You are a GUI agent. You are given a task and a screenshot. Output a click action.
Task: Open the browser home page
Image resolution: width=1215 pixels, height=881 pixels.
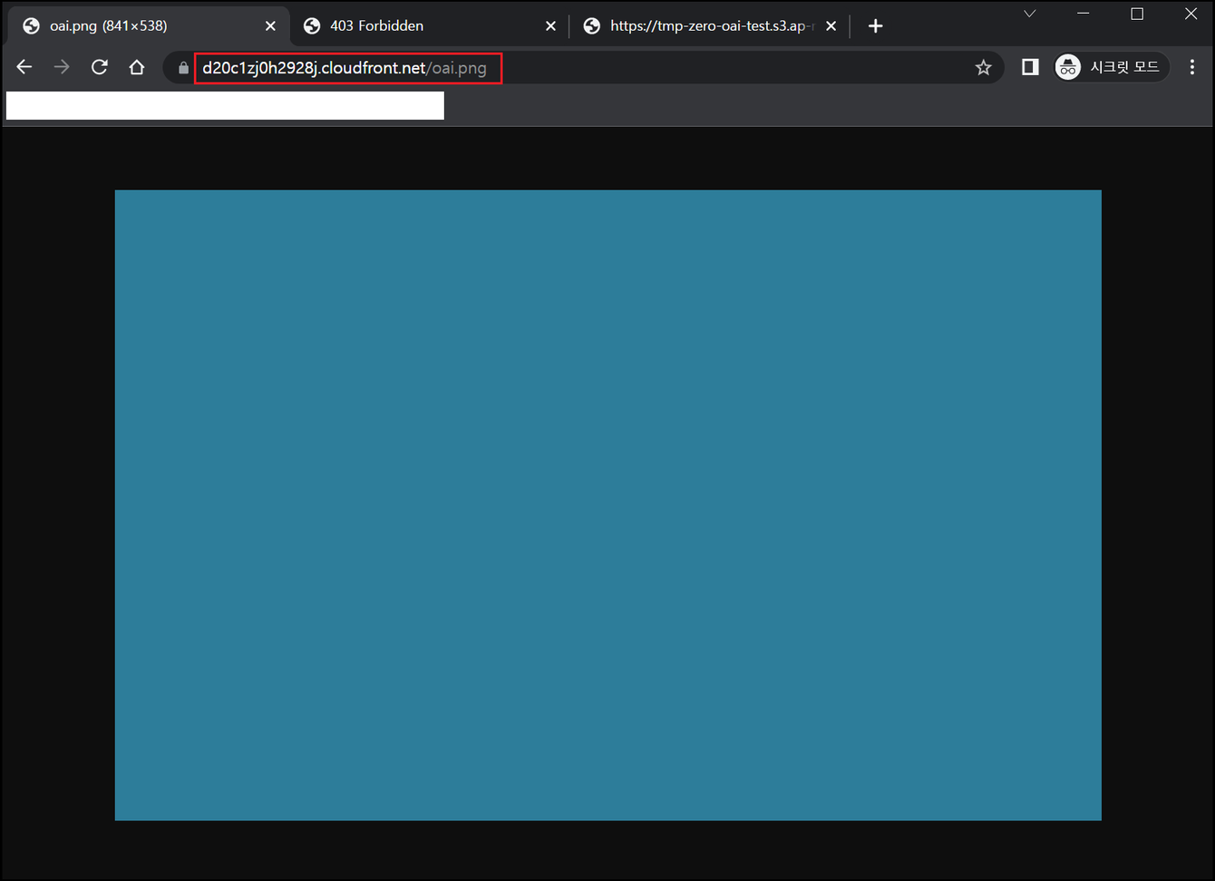point(137,67)
